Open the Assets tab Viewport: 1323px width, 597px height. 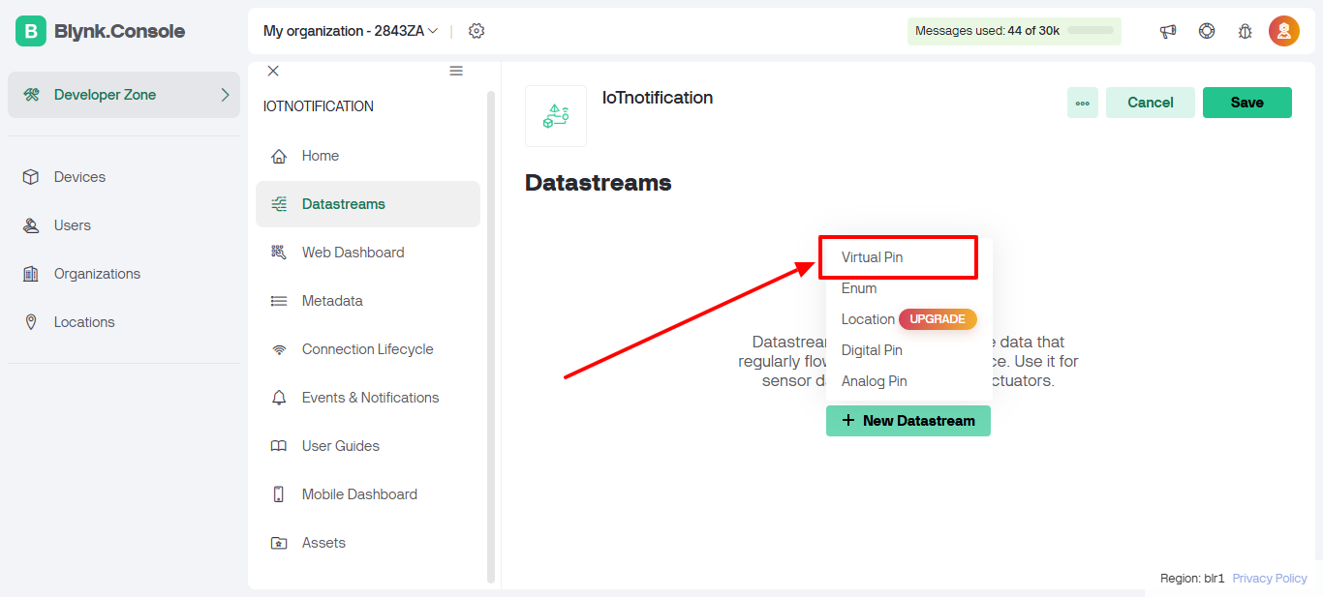coord(368,543)
